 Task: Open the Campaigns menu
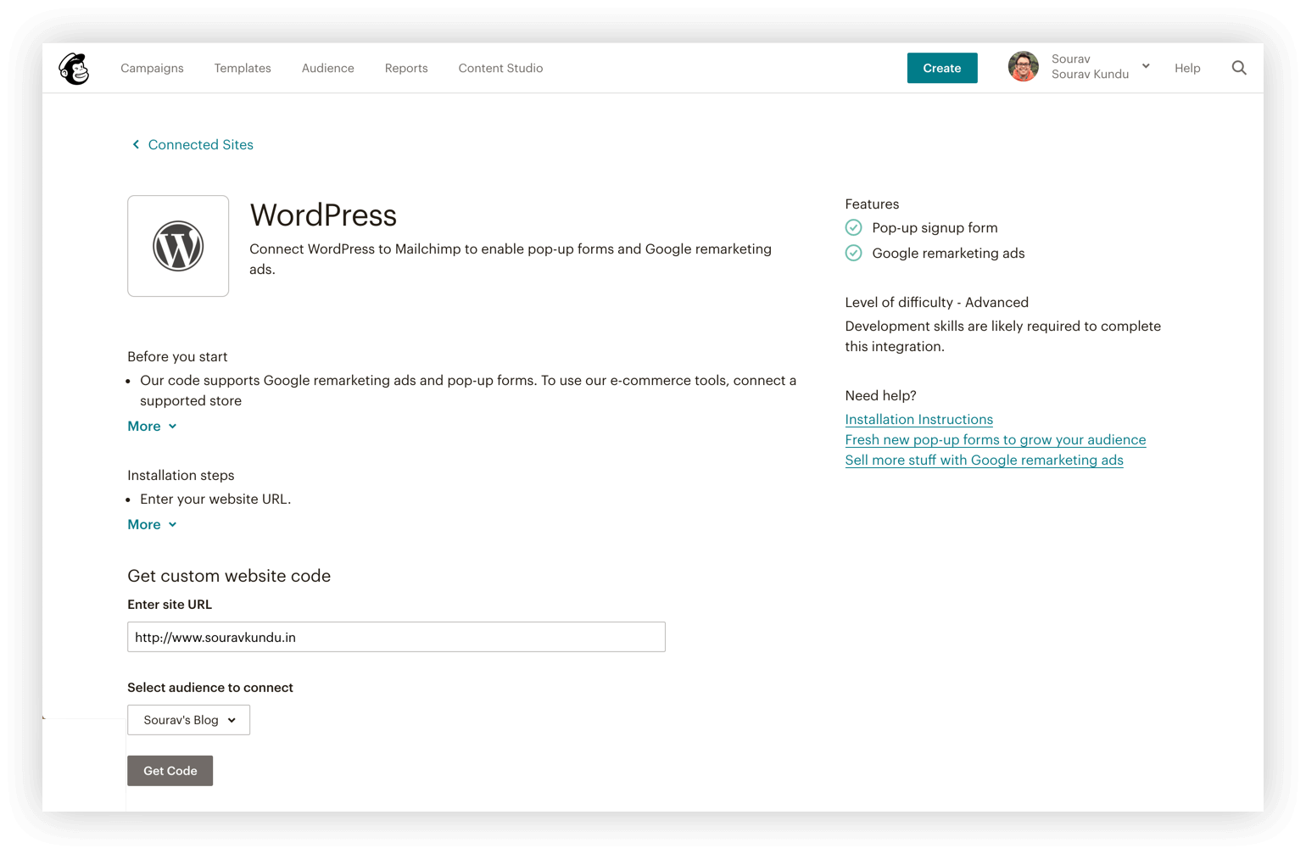[x=152, y=68]
